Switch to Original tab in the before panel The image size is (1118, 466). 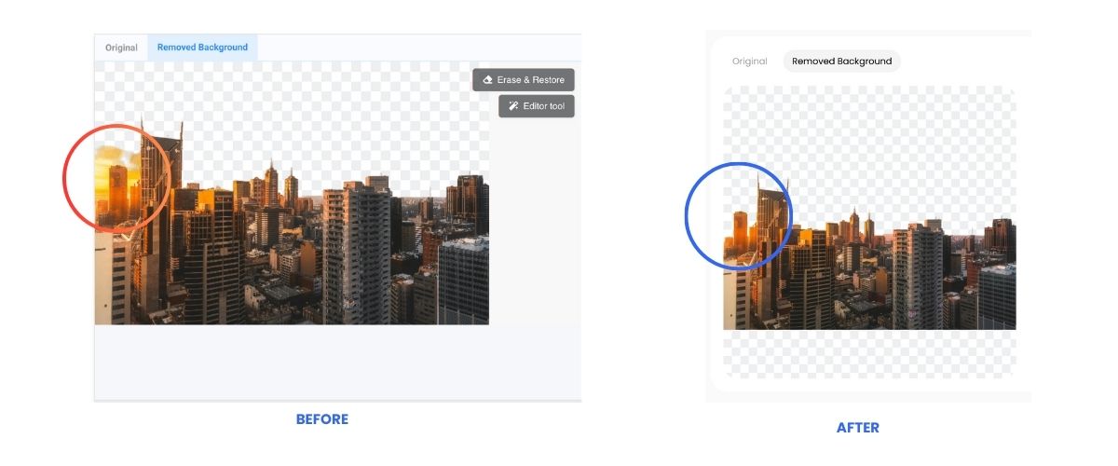click(x=121, y=48)
